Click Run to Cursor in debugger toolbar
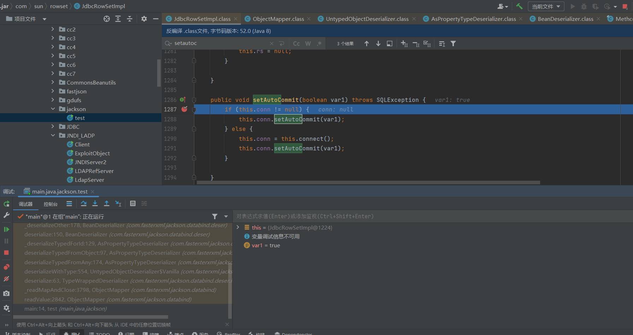The image size is (633, 335). click(118, 203)
